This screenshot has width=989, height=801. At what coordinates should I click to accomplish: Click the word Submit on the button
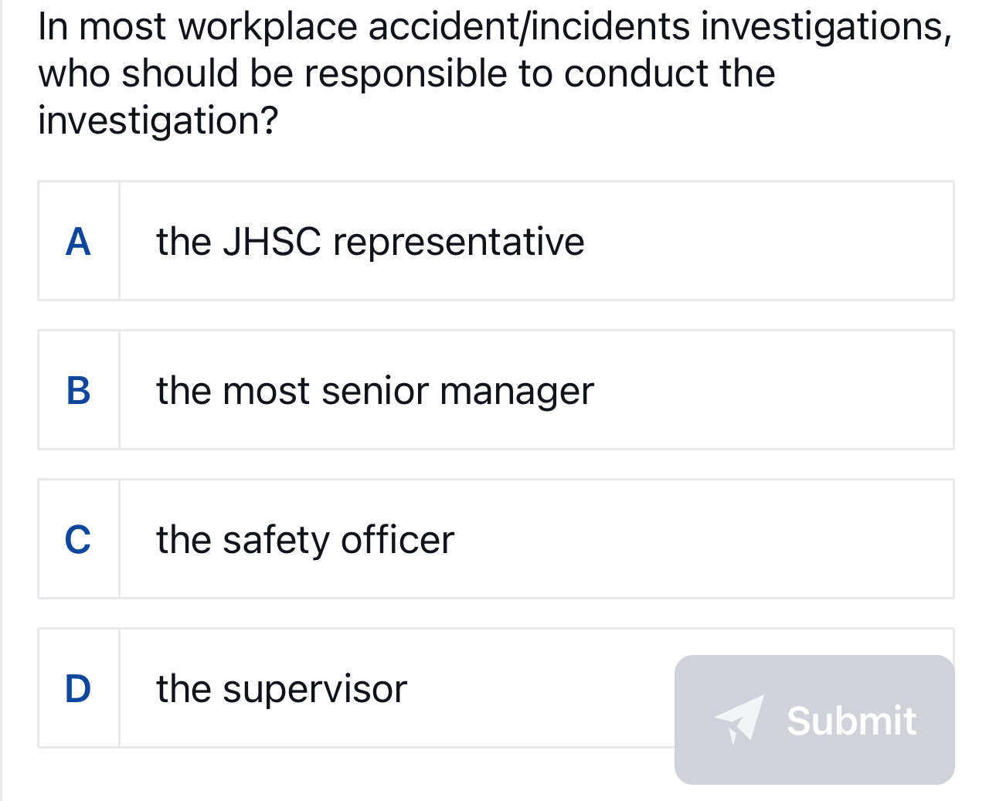851,721
